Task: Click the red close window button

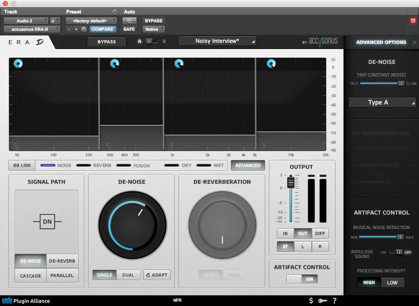Action: click(5, 3)
